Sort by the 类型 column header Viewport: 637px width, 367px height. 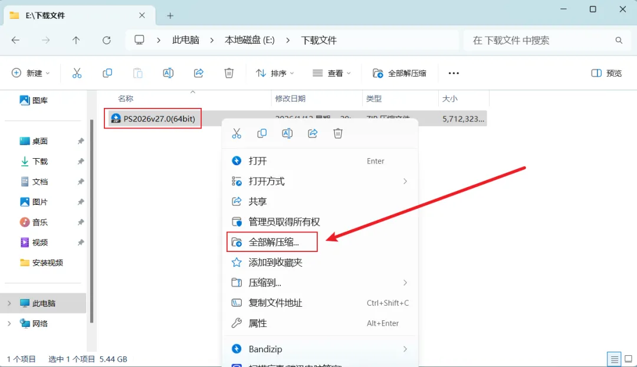[x=374, y=99]
